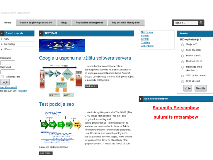This screenshot has height=160, width=213.
Task: Click the plus bullet next to SEO
Action: (x=2, y=39)
